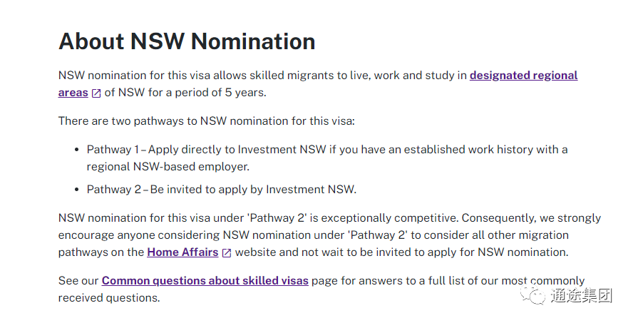The height and width of the screenshot is (323, 633).
Task: Click 'of NSW for a period of 5 years' text
Action: pyautogui.click(x=185, y=93)
